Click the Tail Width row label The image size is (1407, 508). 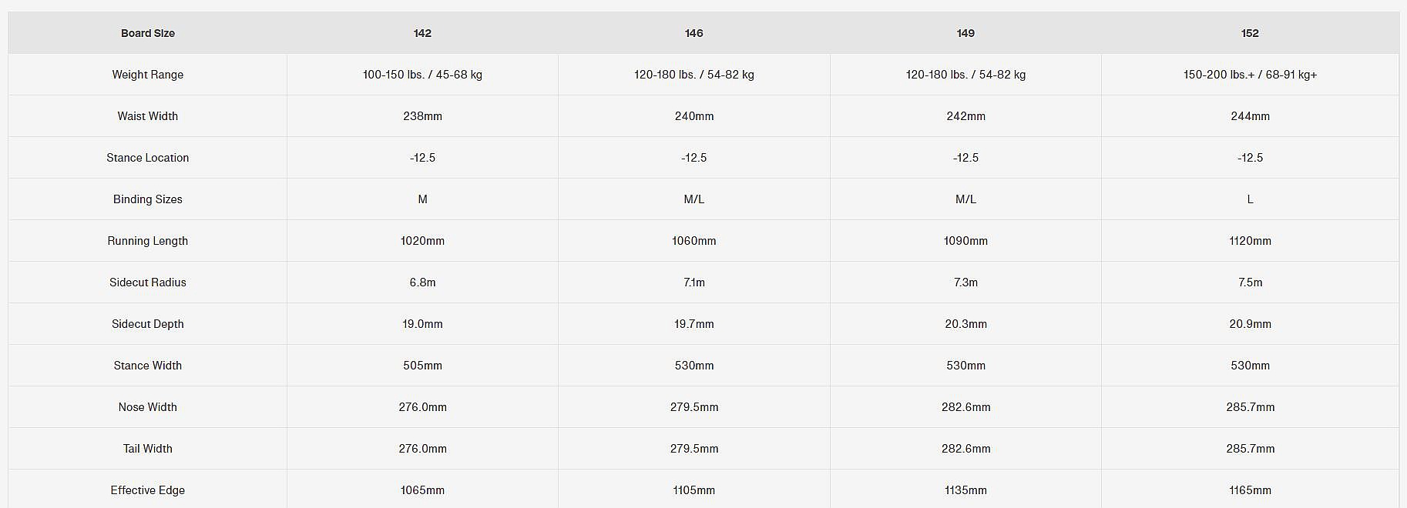tap(147, 449)
